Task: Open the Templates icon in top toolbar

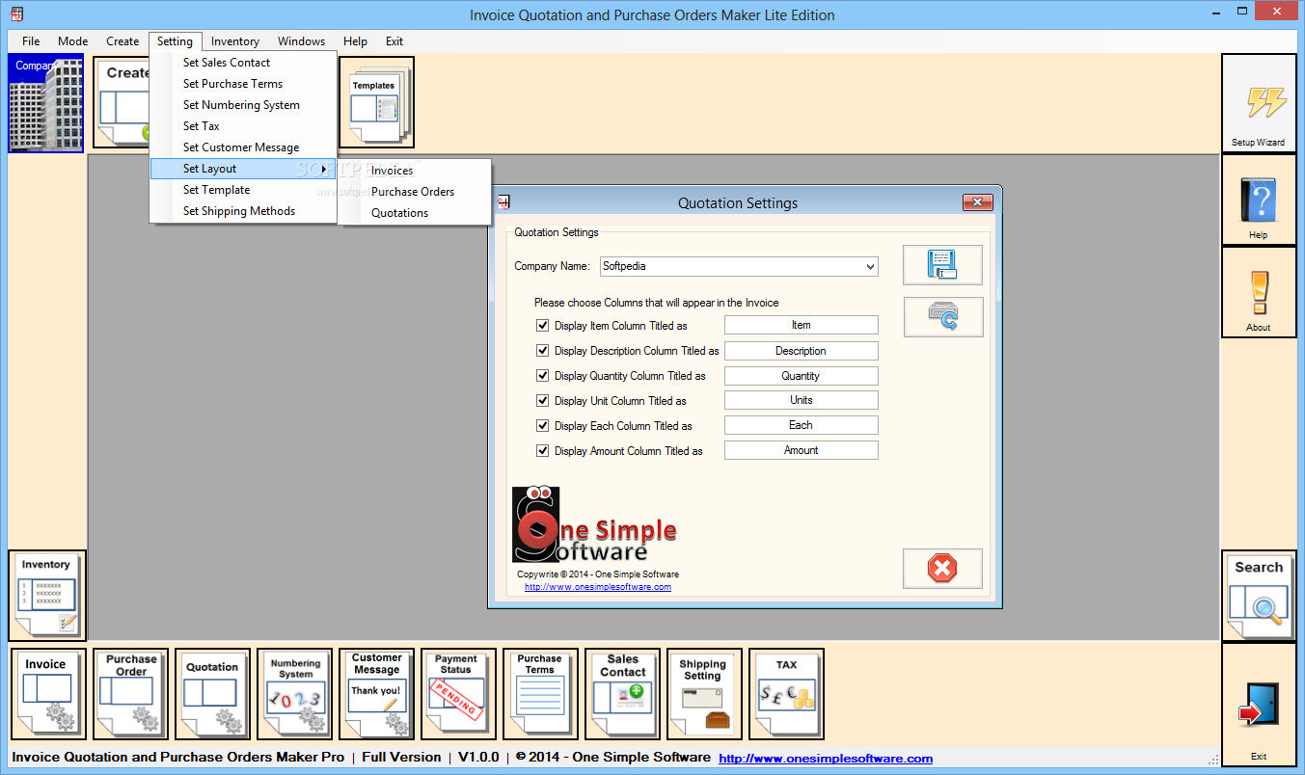Action: tap(376, 102)
